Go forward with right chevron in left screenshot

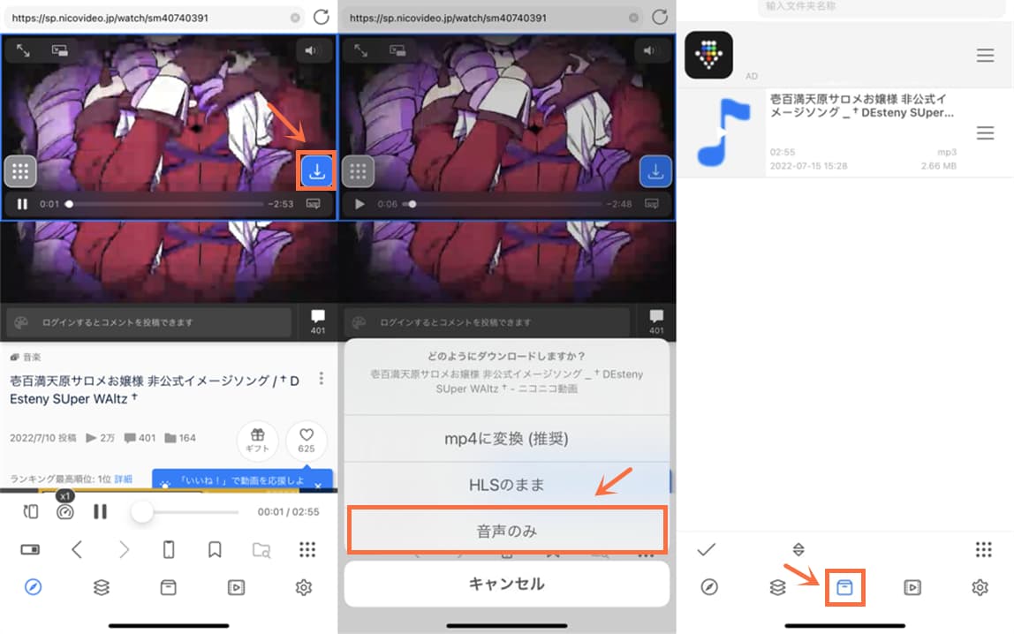pos(124,550)
